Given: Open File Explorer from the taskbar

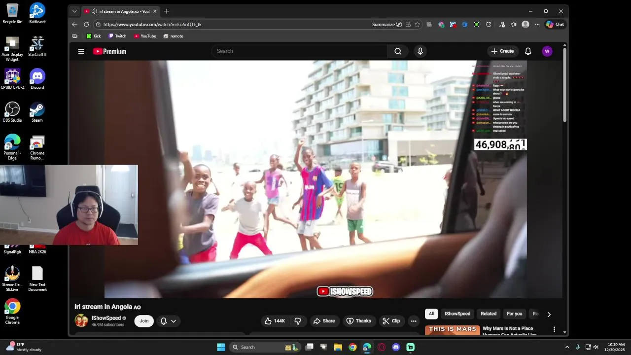Looking at the screenshot, I should coord(338,347).
